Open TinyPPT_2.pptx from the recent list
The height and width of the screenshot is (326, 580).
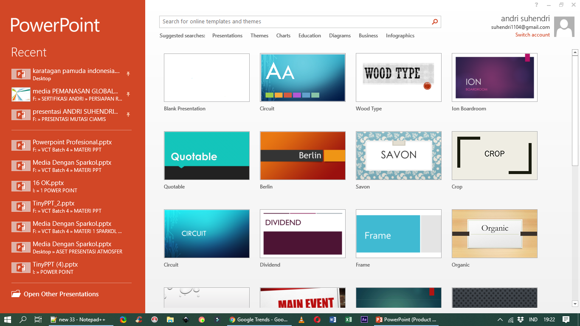tap(71, 207)
